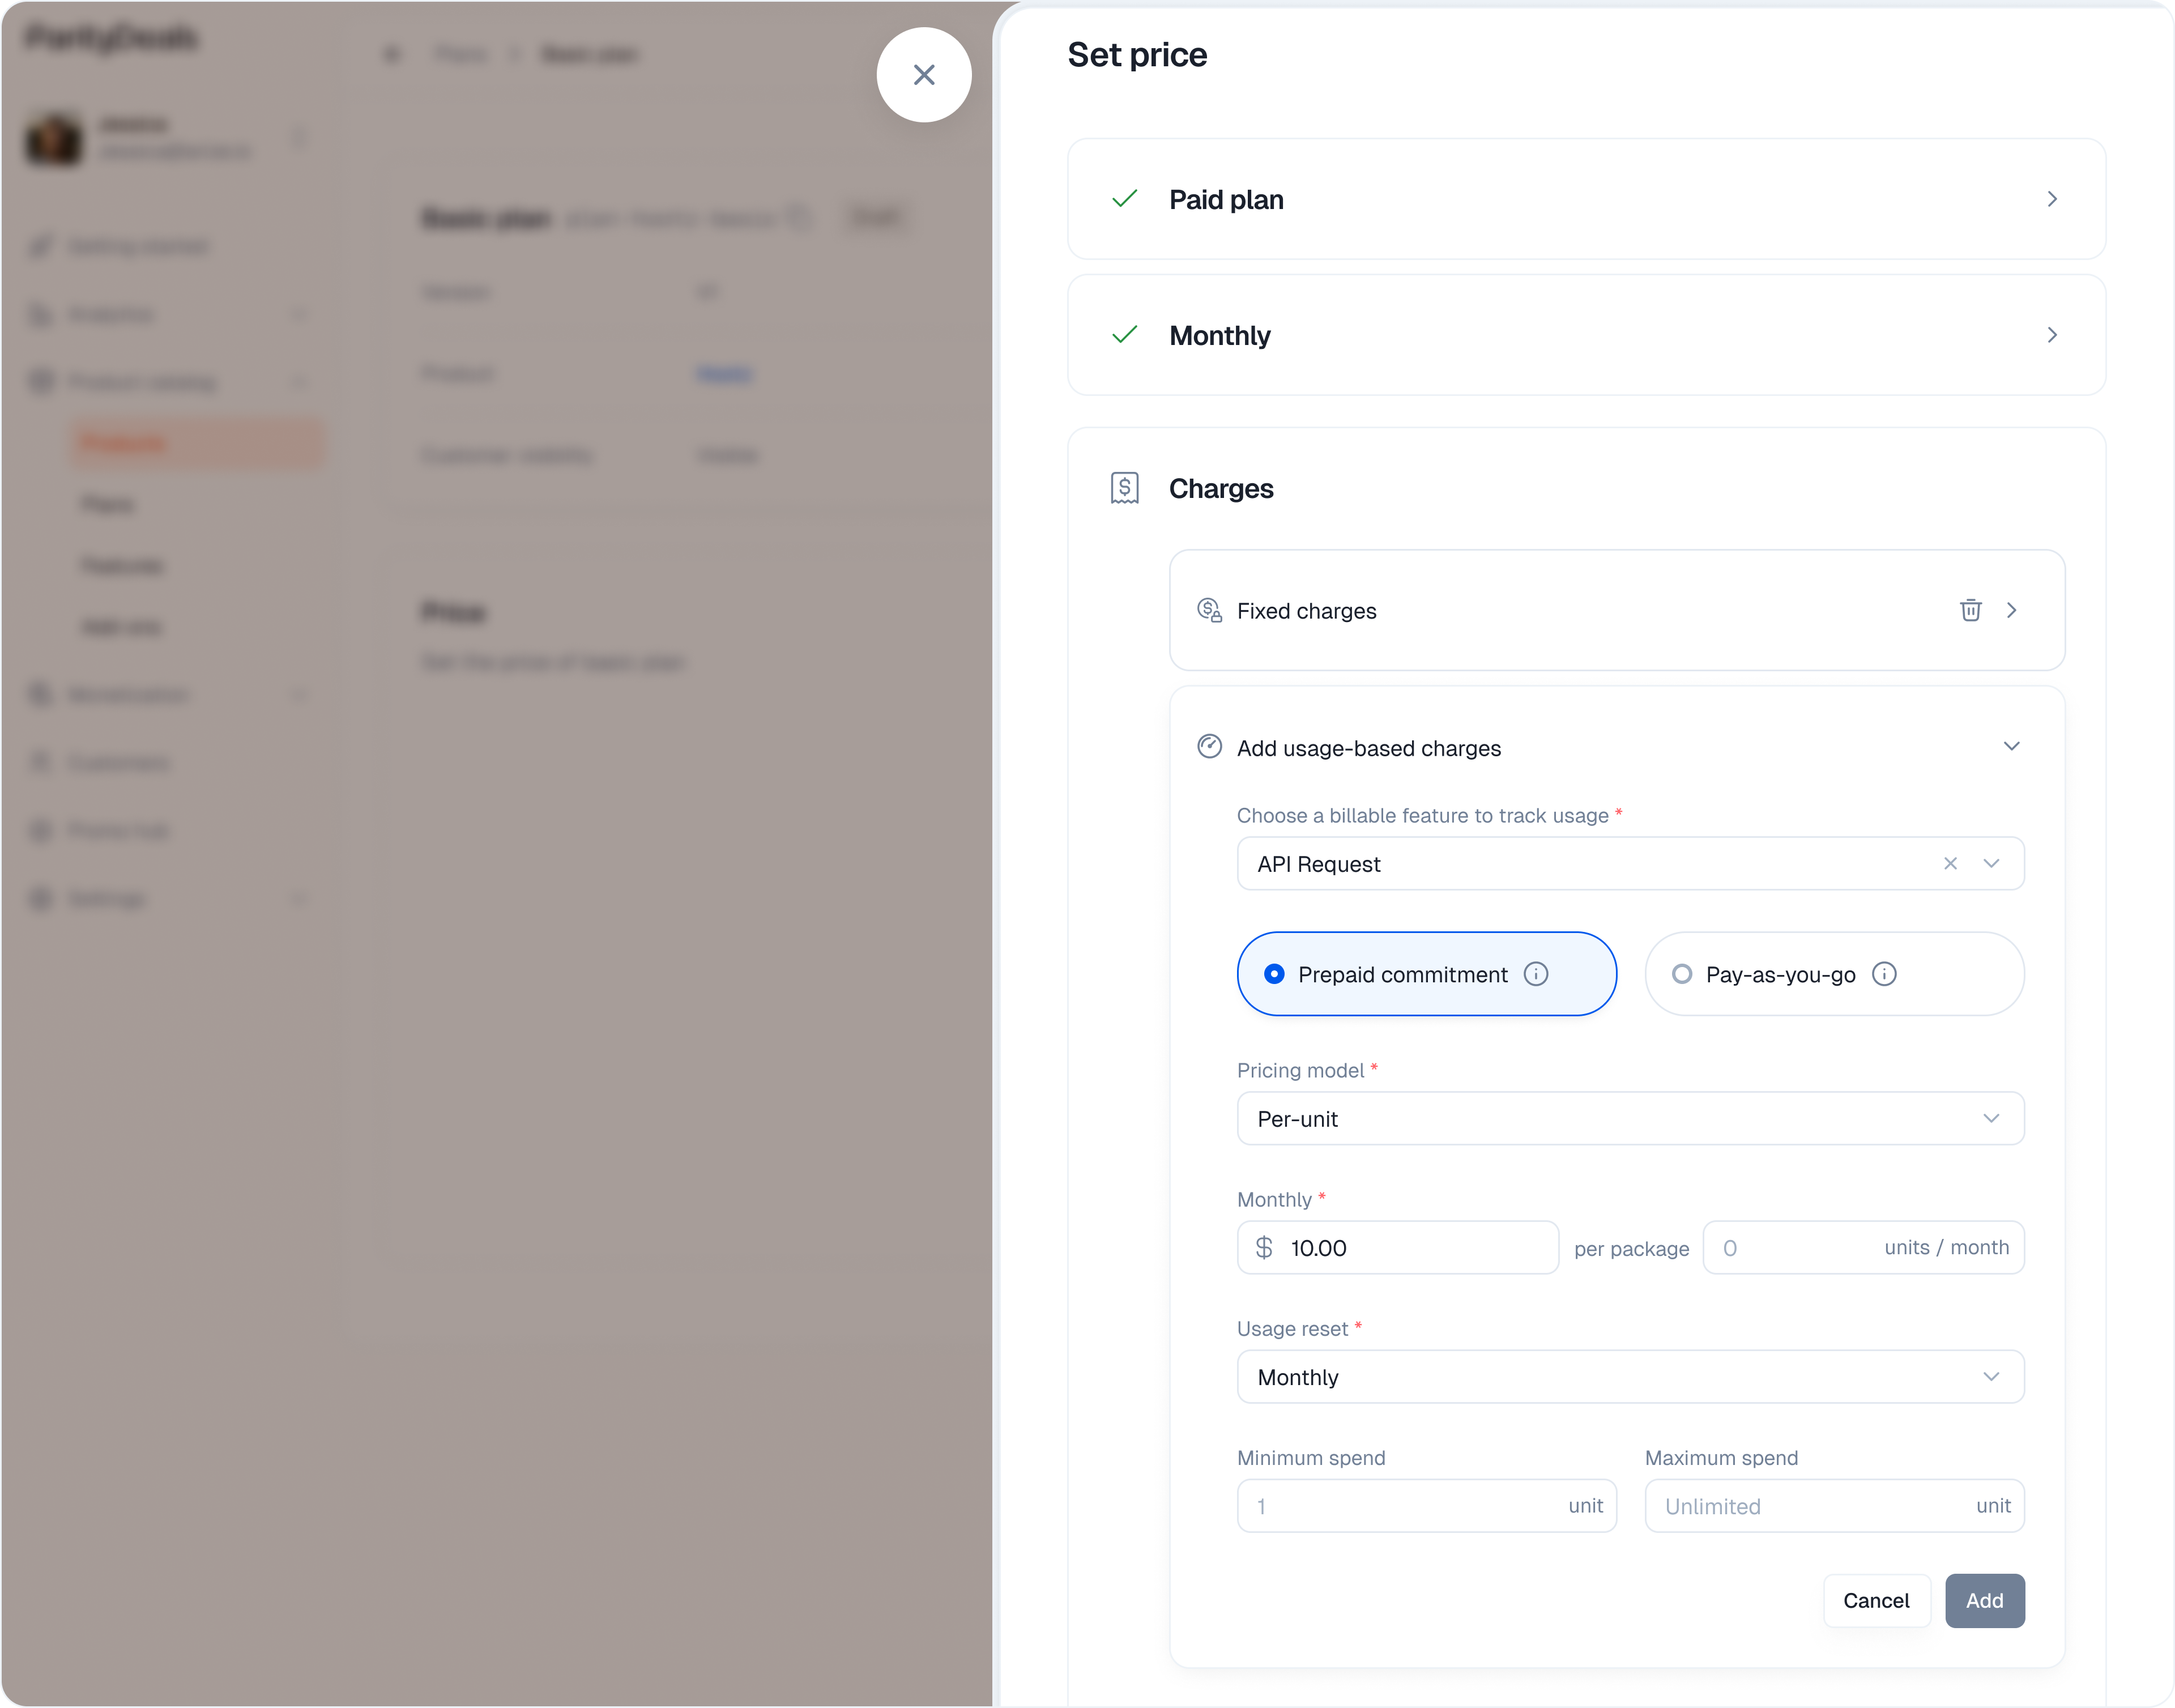The height and width of the screenshot is (1708, 2175).
Task: Open the billable feature dropdown
Action: (x=1991, y=863)
